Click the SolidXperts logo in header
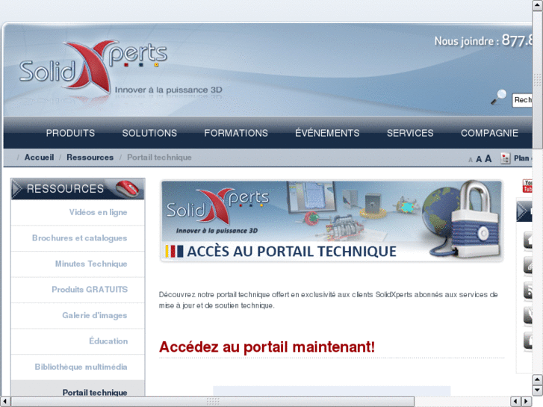Viewport: 543px width, 407px height. (x=93, y=67)
